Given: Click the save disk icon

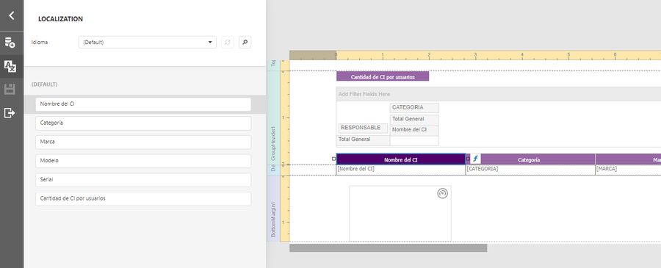Looking at the screenshot, I should (10, 90).
